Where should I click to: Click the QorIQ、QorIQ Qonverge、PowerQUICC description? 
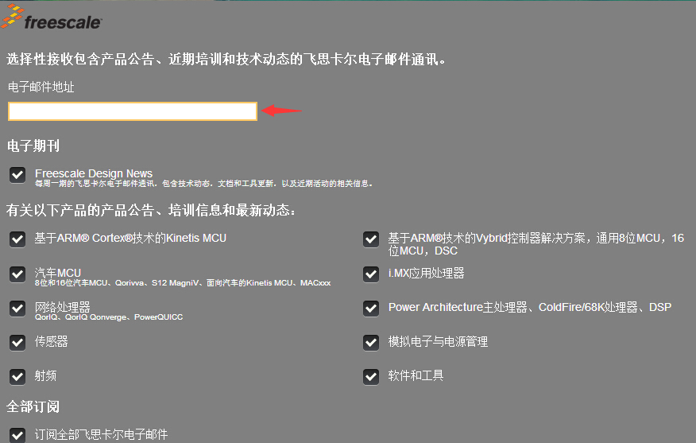point(109,317)
